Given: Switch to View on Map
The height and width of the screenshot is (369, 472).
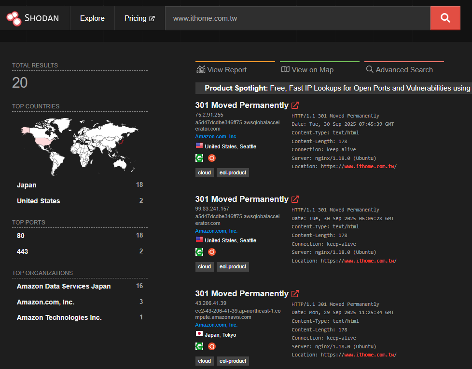Looking at the screenshot, I should (307, 70).
